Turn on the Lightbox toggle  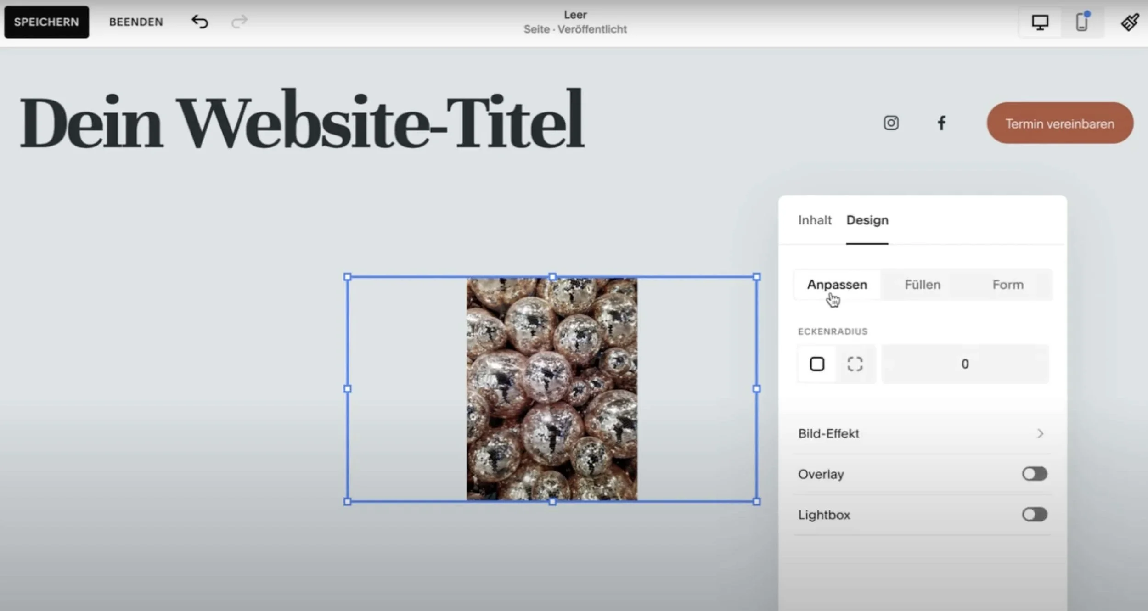[1034, 515]
